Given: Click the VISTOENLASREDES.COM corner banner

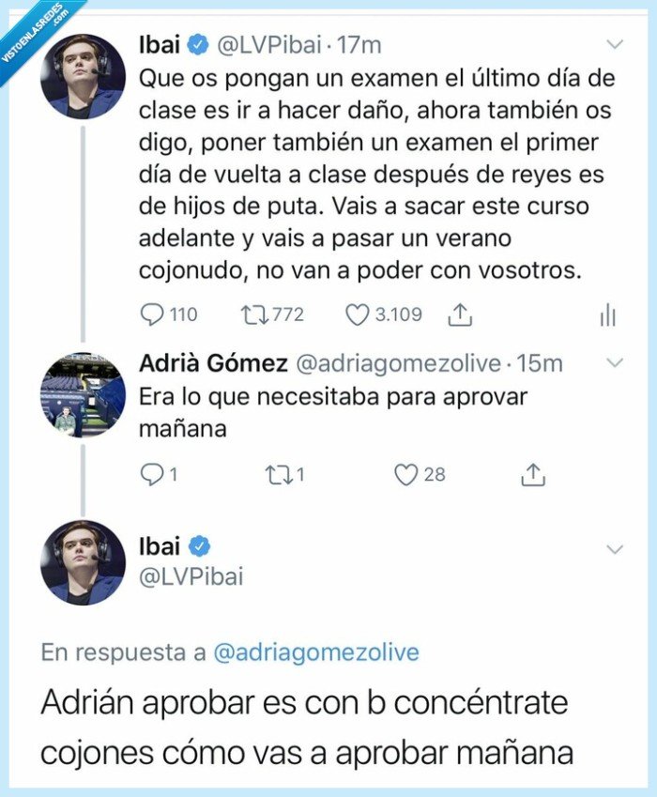Looking at the screenshot, I should coord(30,30).
